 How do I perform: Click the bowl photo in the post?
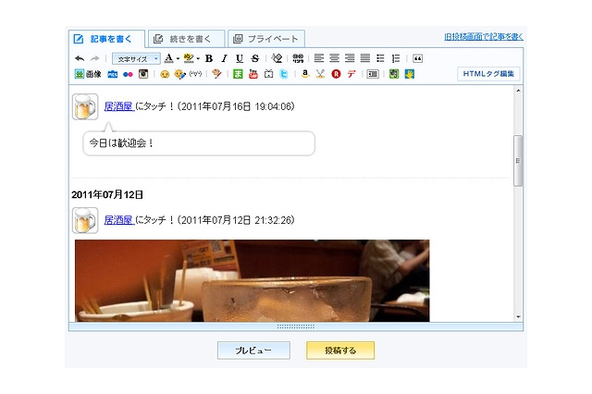click(x=253, y=281)
